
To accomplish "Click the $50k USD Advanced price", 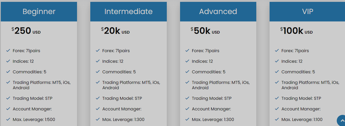I will click(x=205, y=31).
